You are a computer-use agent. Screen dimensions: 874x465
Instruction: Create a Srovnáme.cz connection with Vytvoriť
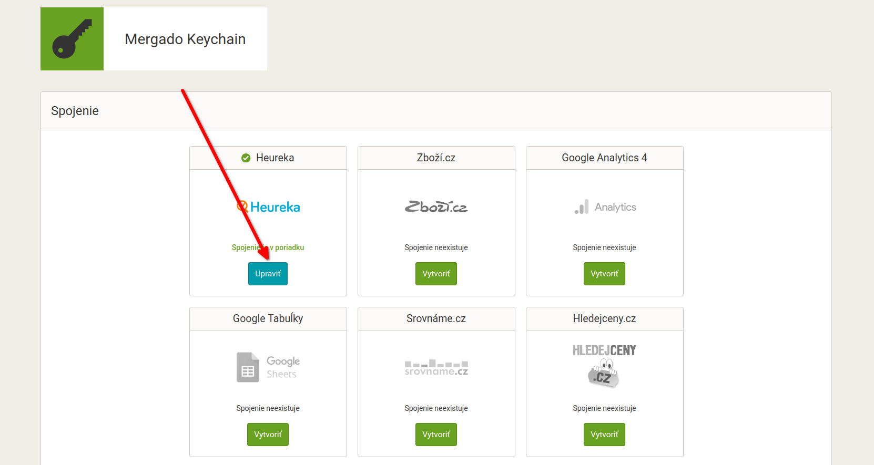(436, 435)
